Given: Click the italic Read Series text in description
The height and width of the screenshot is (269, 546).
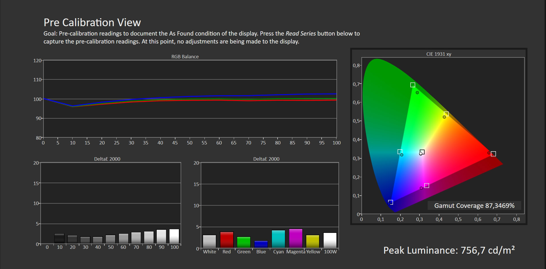Looking at the screenshot, I should pos(301,34).
